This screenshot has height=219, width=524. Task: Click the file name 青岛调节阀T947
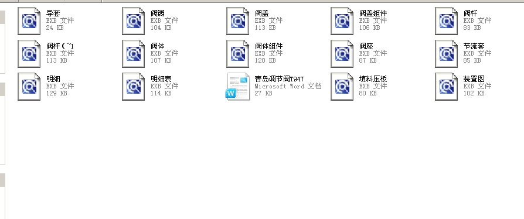(x=280, y=79)
